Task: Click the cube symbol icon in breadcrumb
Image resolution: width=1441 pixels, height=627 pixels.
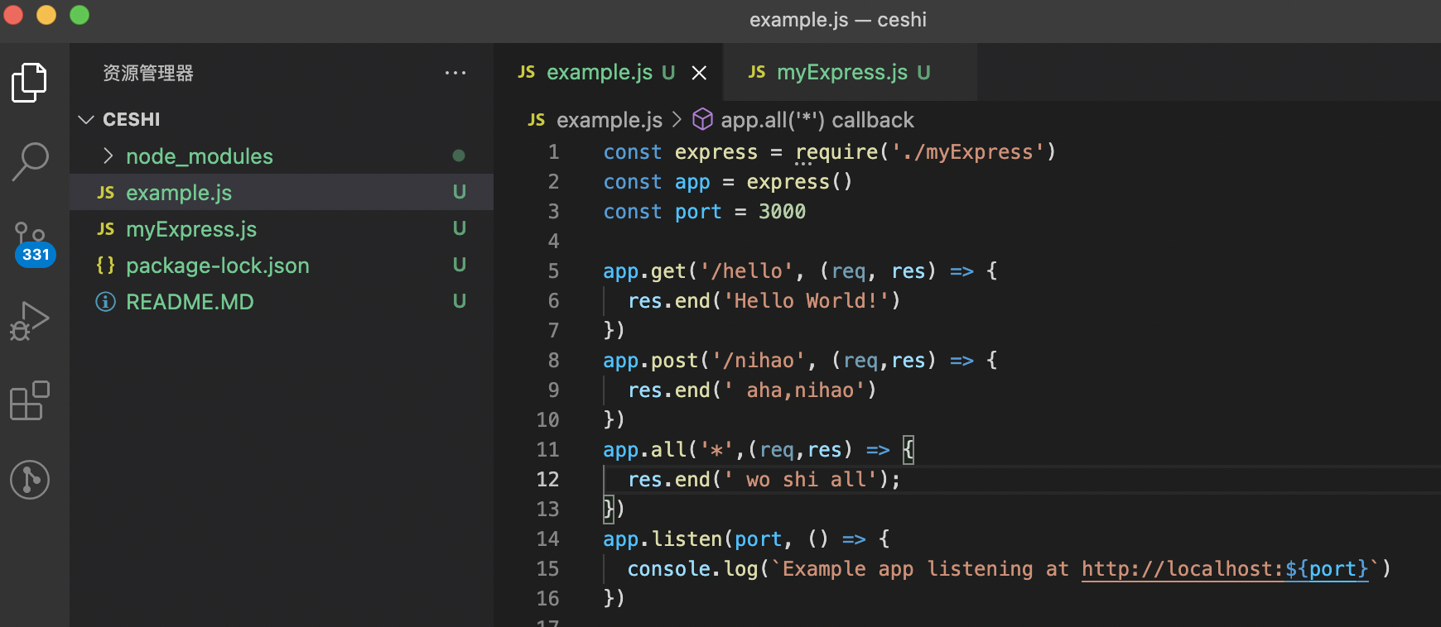Action: click(x=702, y=119)
